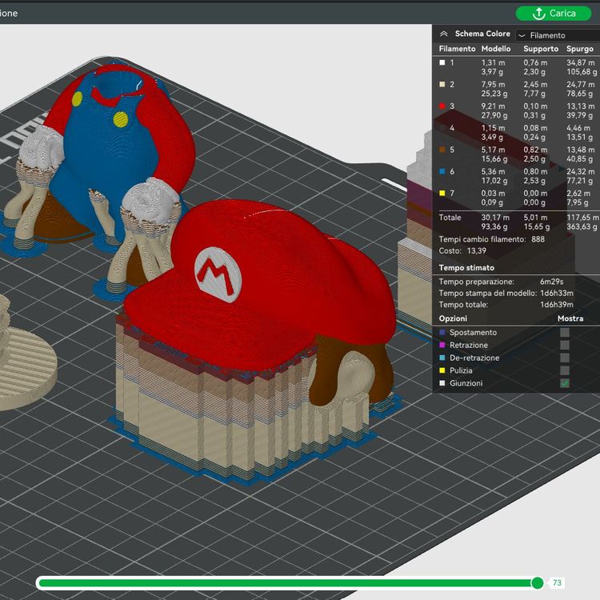Click the Retrazione magenta legend icon
600x600 pixels.
click(442, 345)
